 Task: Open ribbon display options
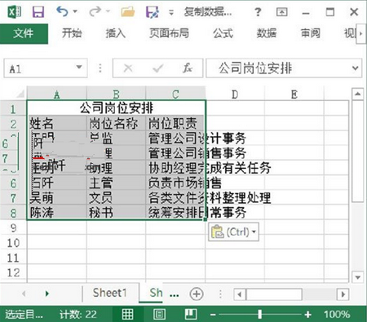[281, 12]
